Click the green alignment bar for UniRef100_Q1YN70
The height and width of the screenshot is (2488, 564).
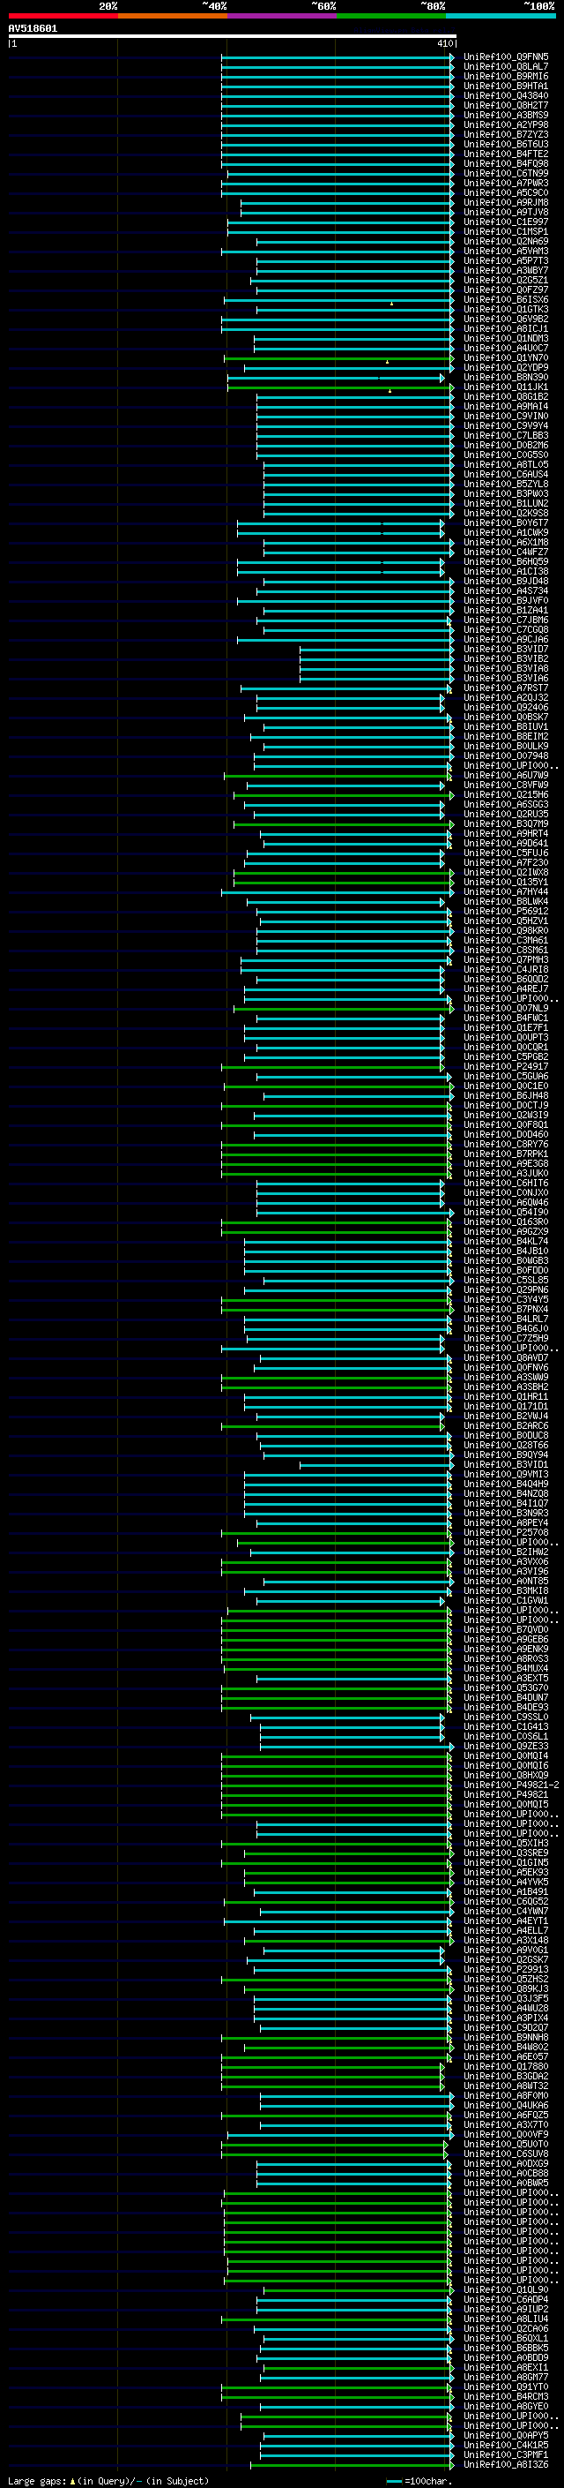click(x=338, y=358)
